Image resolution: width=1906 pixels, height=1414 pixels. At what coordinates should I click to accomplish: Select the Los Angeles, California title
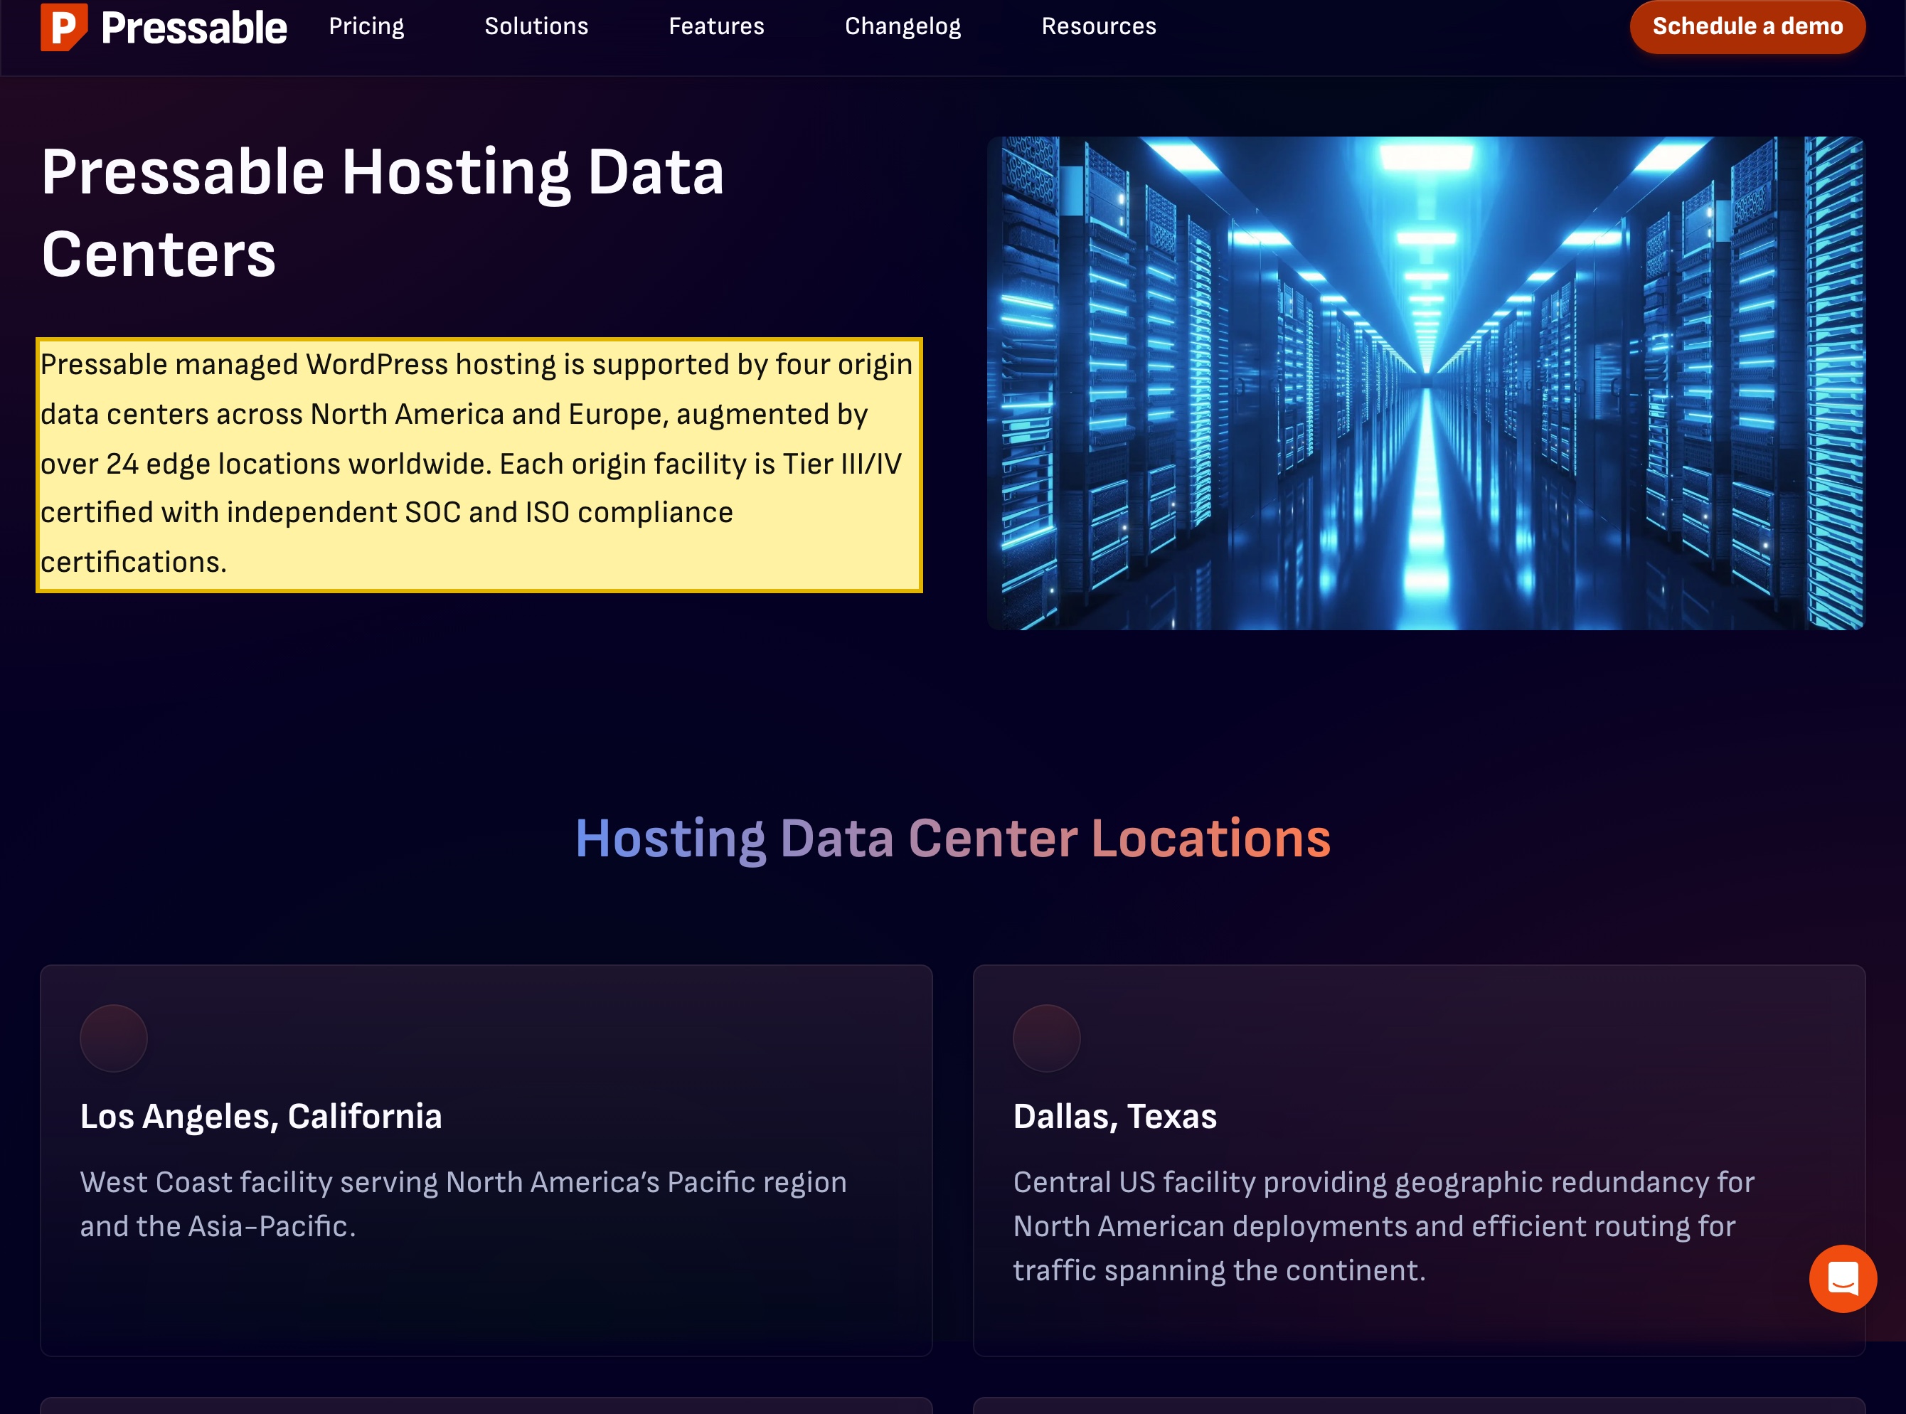click(261, 1116)
